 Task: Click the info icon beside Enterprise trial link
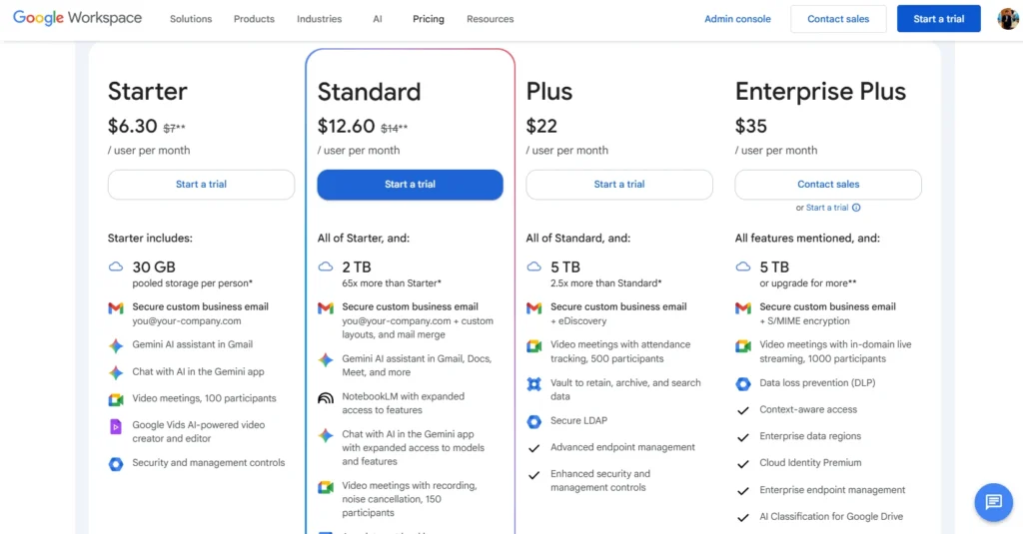pos(856,208)
